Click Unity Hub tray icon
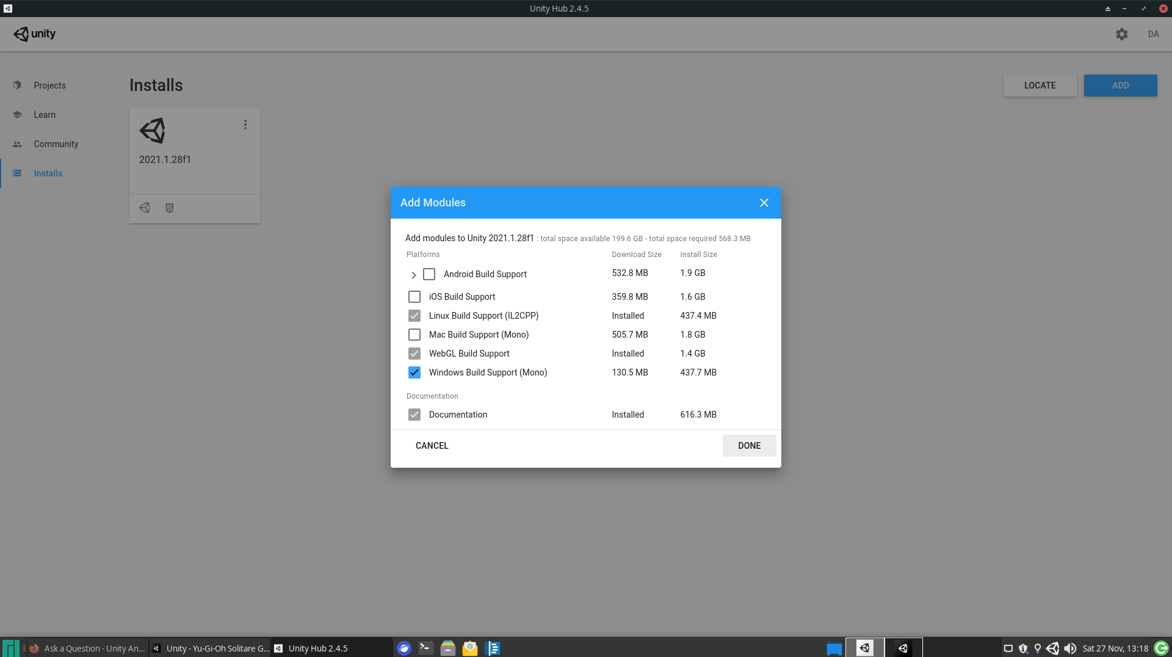 pyautogui.click(x=1053, y=648)
